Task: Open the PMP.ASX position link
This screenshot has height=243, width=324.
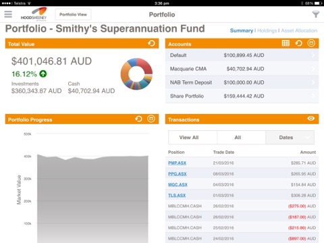Action: [177, 163]
